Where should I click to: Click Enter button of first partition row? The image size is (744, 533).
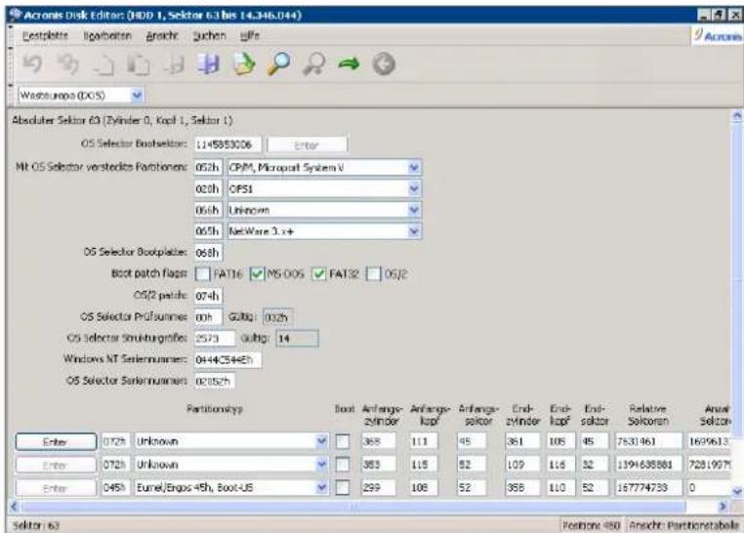click(56, 441)
